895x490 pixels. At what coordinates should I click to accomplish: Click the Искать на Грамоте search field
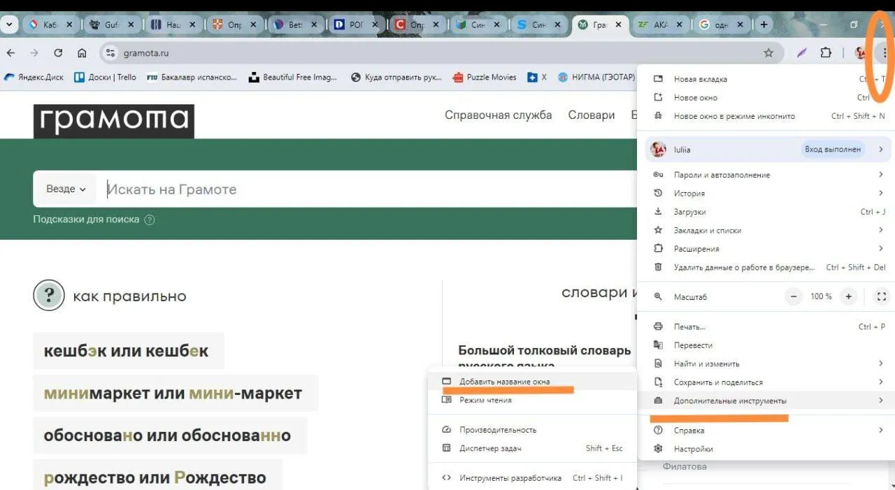pyautogui.click(x=367, y=189)
